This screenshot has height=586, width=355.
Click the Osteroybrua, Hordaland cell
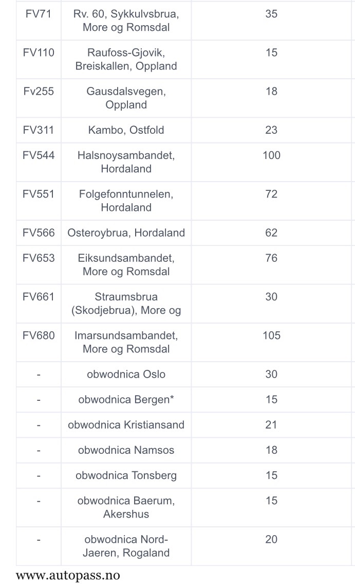[x=126, y=233]
